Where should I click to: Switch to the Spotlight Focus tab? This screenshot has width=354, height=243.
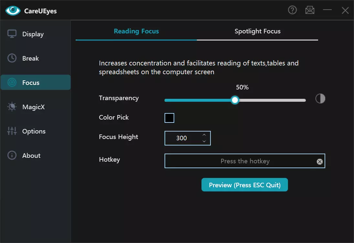tap(257, 31)
